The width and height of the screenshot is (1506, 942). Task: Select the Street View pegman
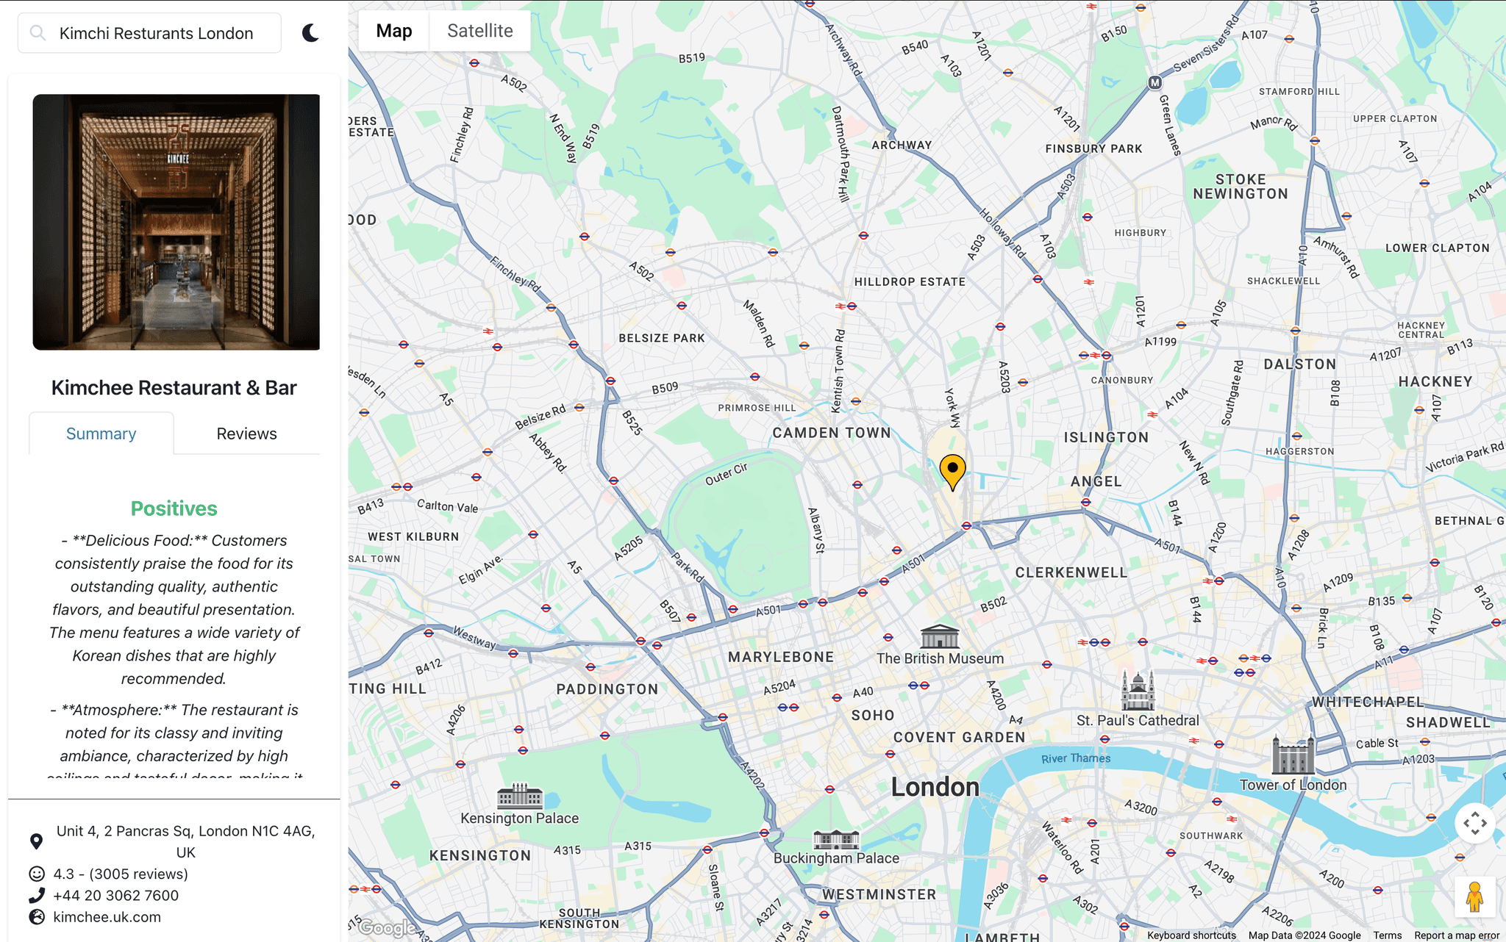1474,896
